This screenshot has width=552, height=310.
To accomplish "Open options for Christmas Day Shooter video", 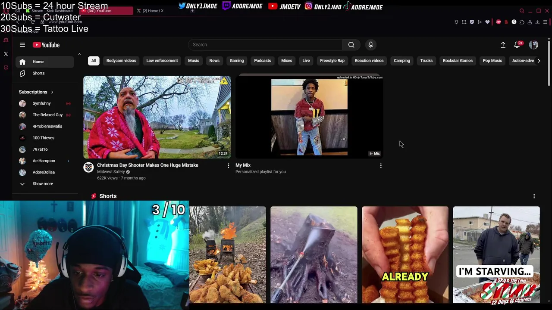I will click(x=229, y=166).
